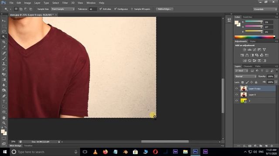Select the Clone Stamp tool
This screenshot has width=279, height=156.
[4, 64]
